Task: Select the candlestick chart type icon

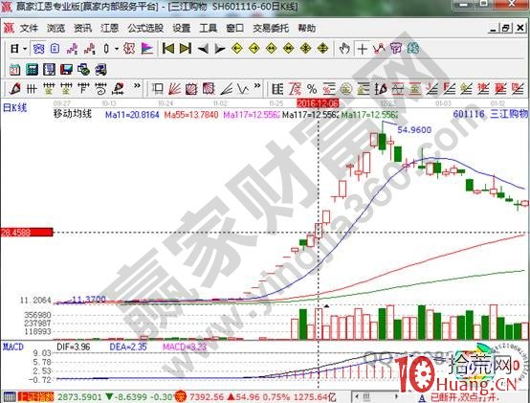Action: 106,49
